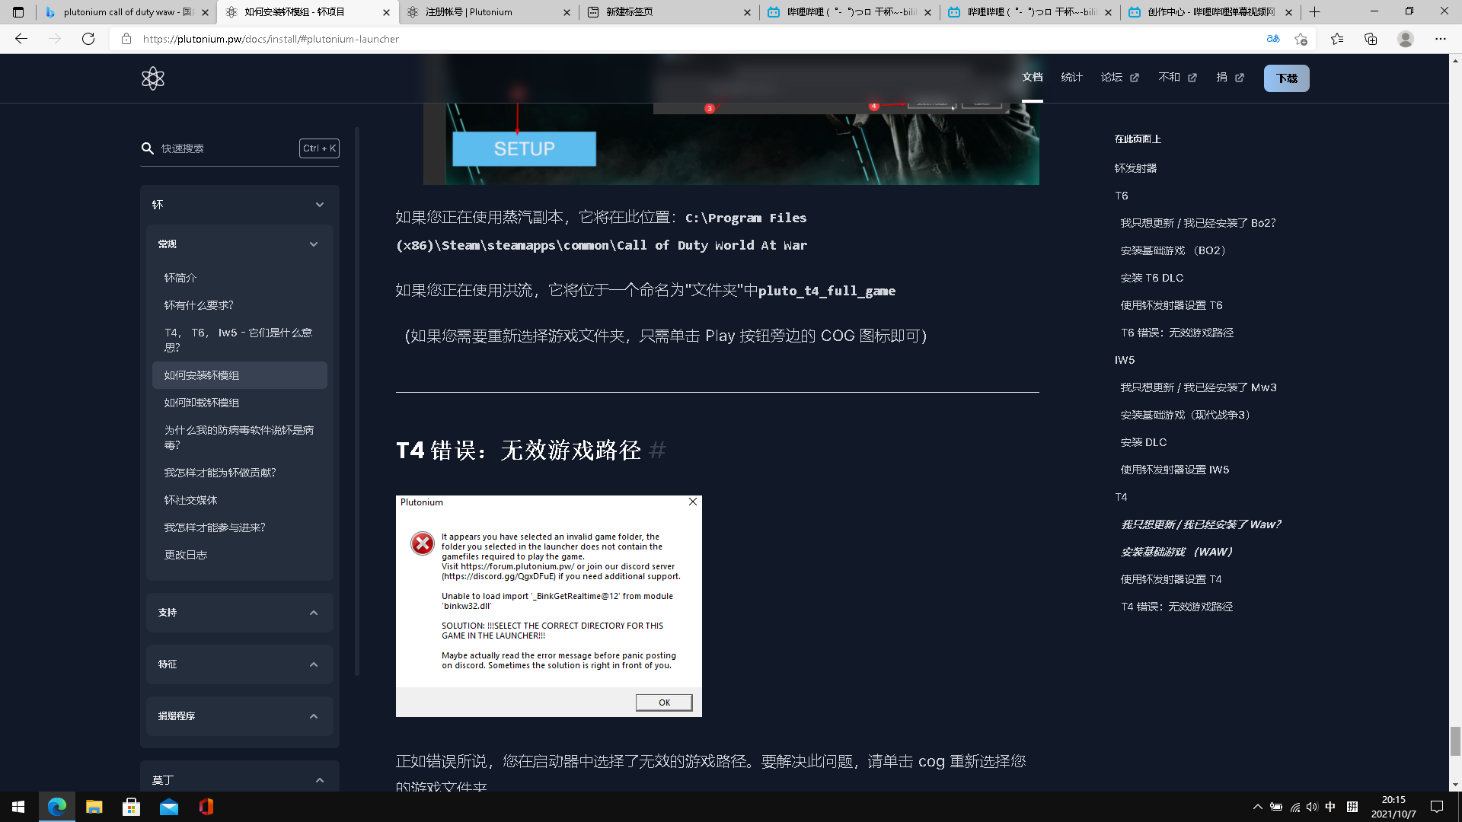
Task: Open the Collections panel icon
Action: 1371,39
